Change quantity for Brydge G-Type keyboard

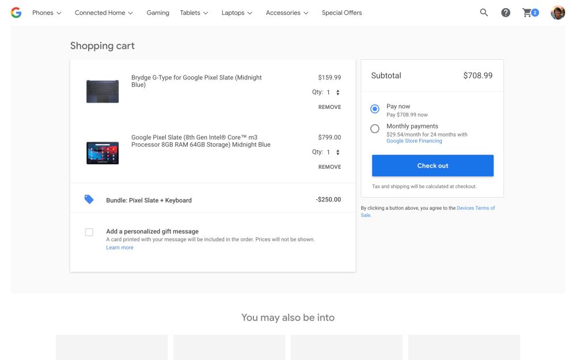tap(333, 92)
